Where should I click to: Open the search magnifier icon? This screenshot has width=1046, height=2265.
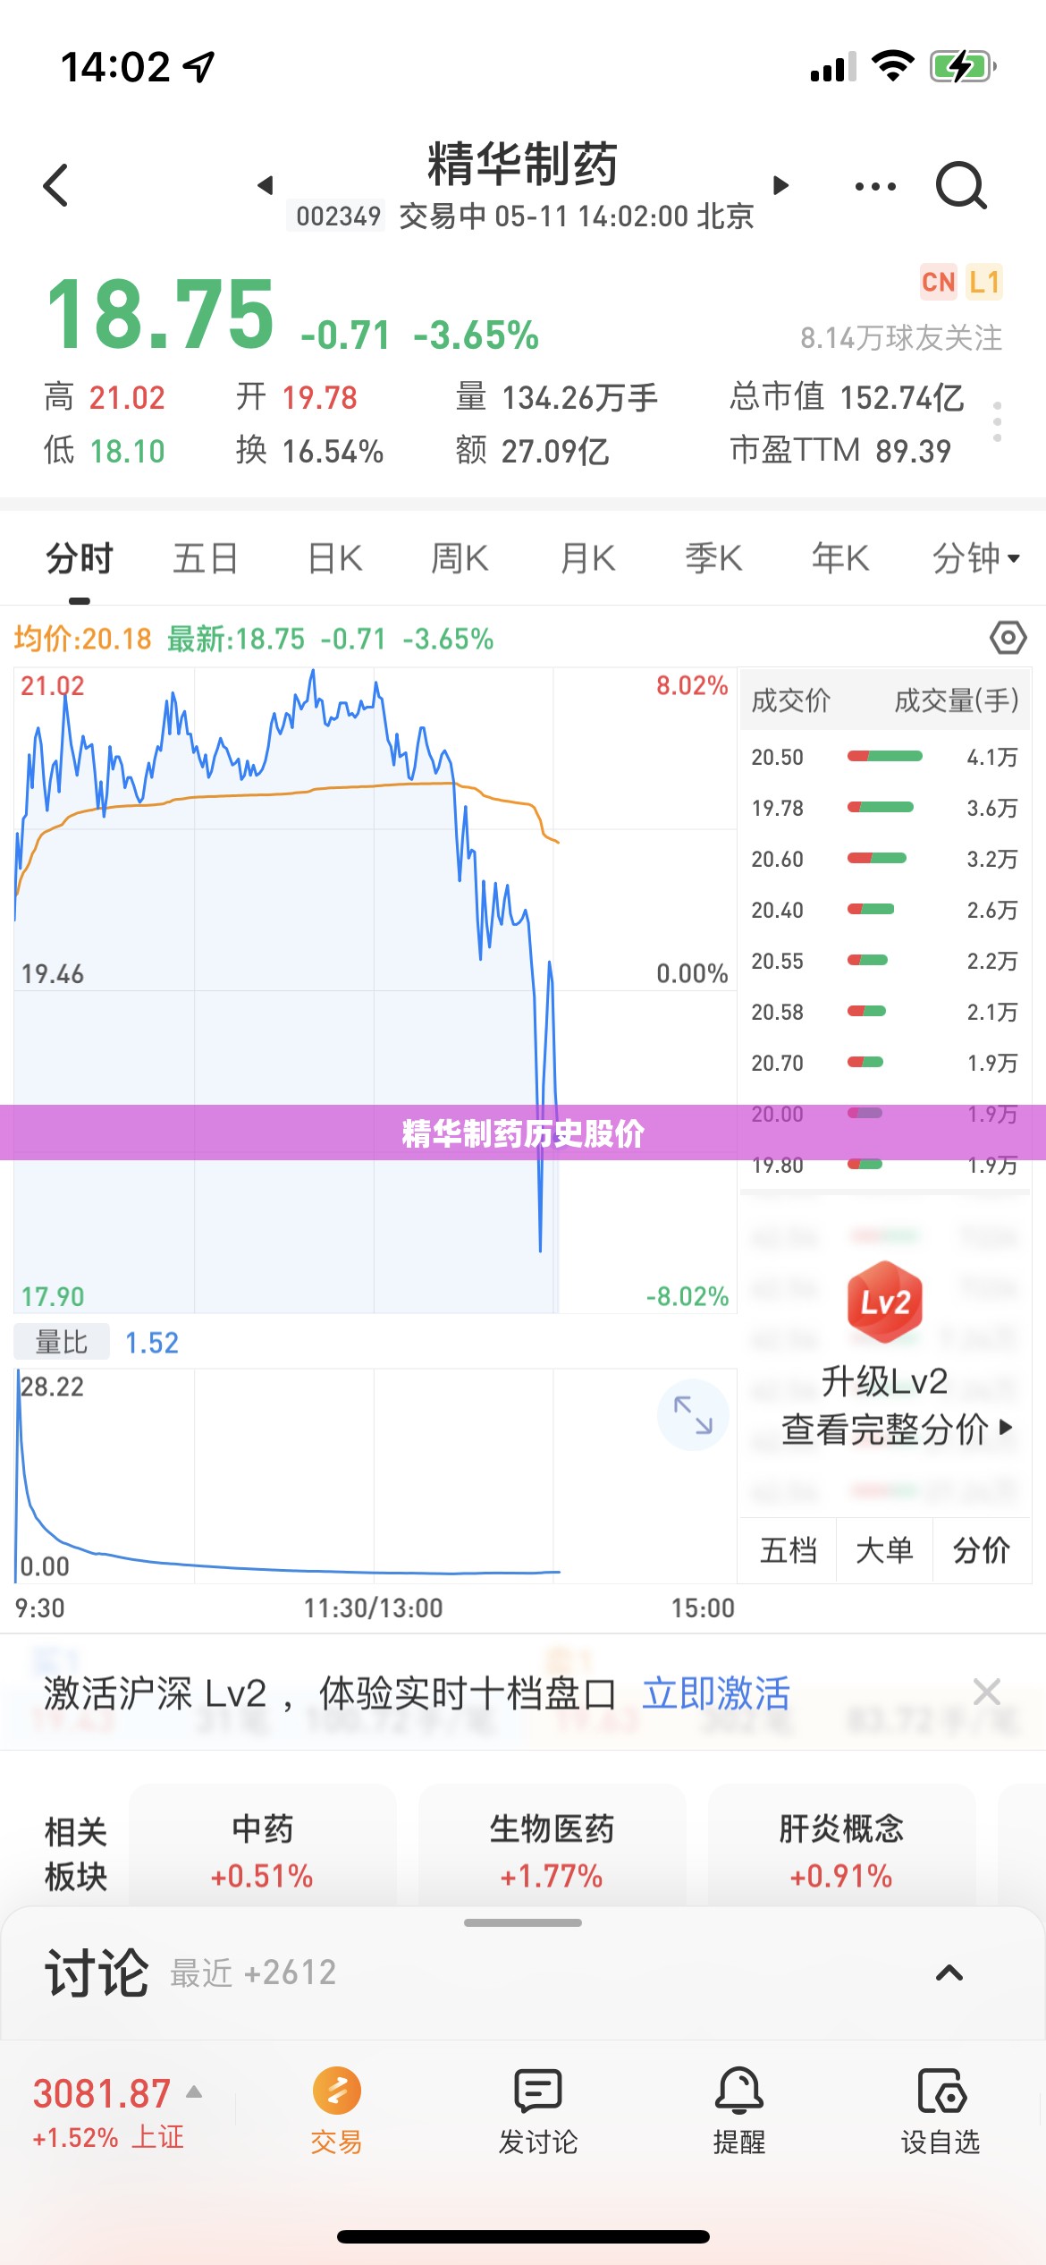961,185
